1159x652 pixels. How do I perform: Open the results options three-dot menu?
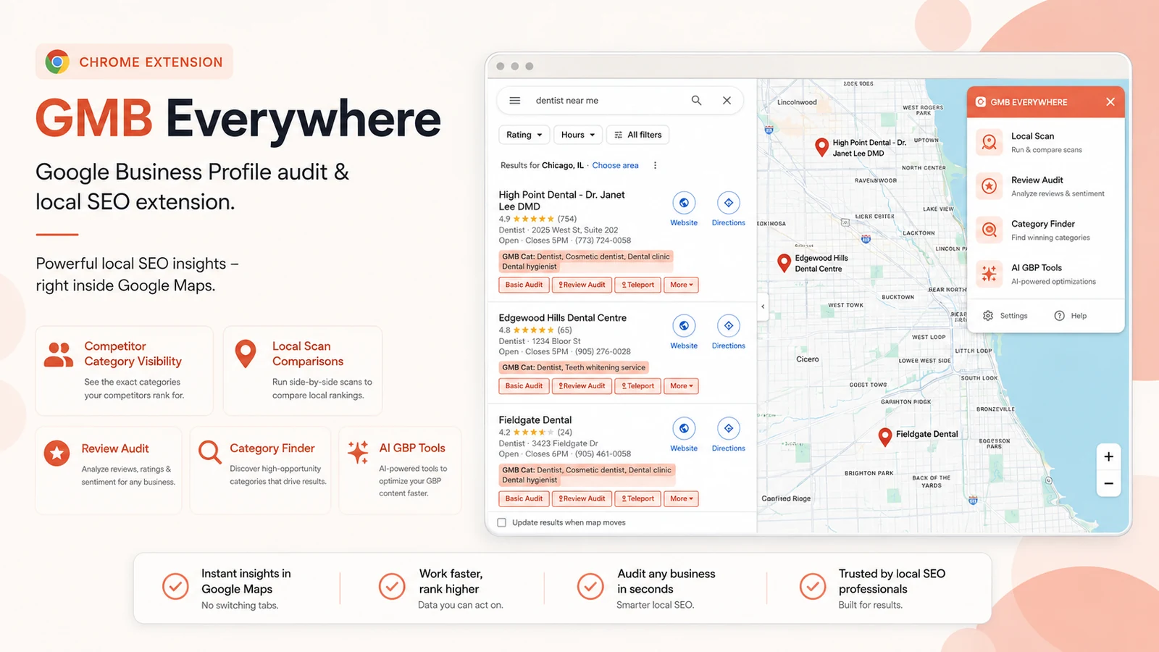655,165
